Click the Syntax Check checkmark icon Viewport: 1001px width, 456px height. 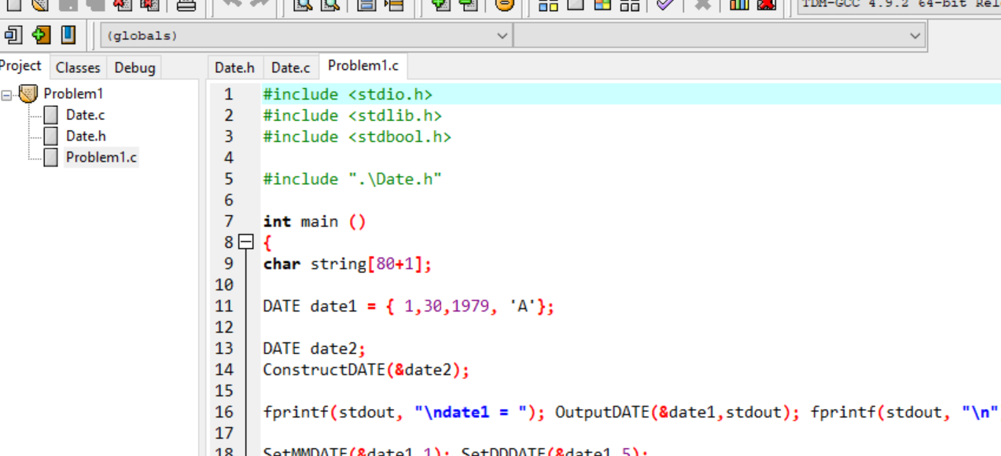(665, 5)
